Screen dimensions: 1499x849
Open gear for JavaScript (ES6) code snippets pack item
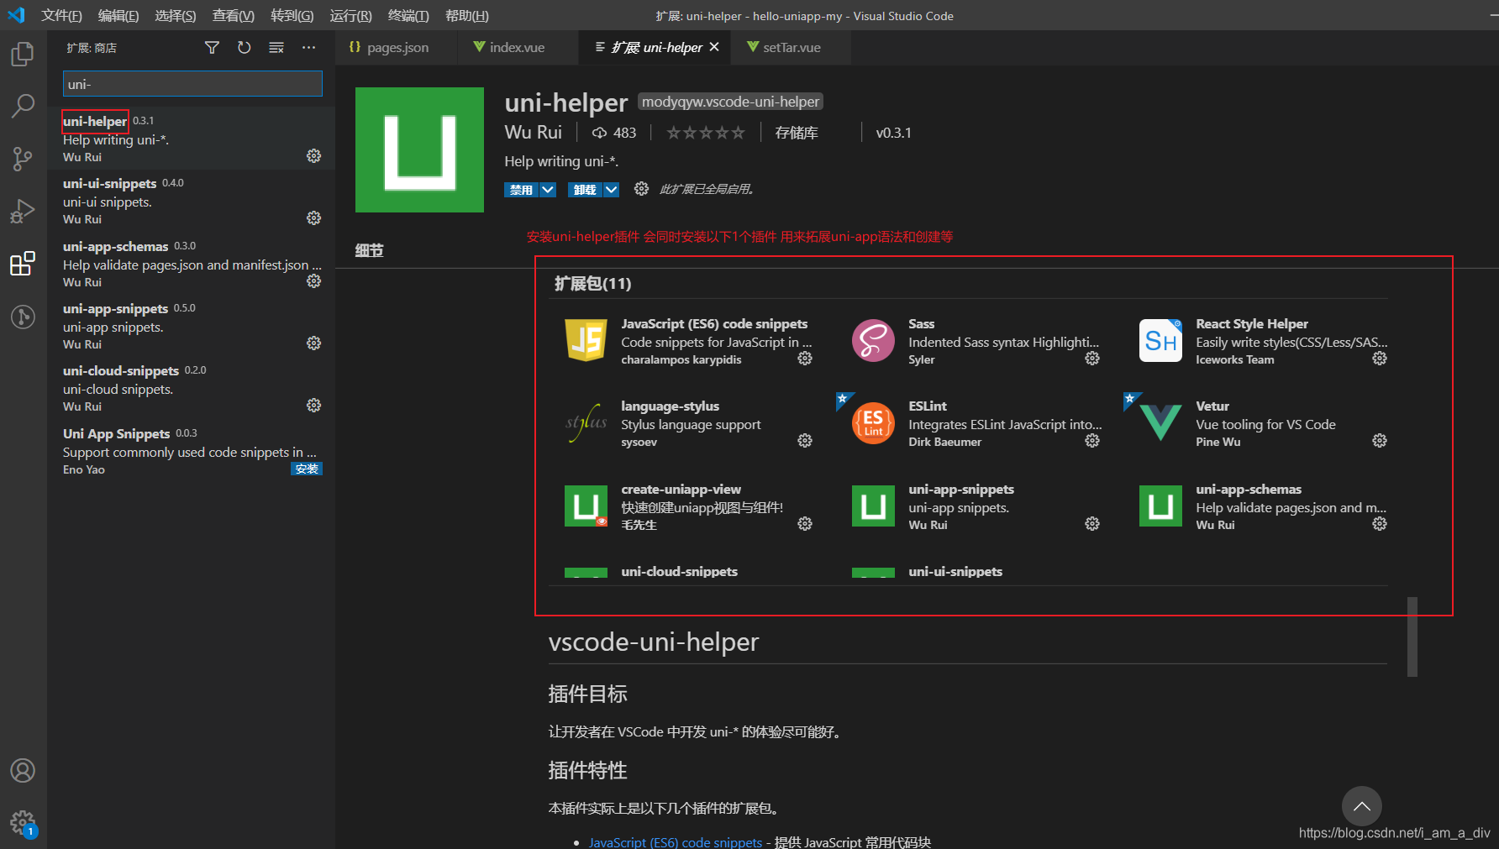[805, 359]
